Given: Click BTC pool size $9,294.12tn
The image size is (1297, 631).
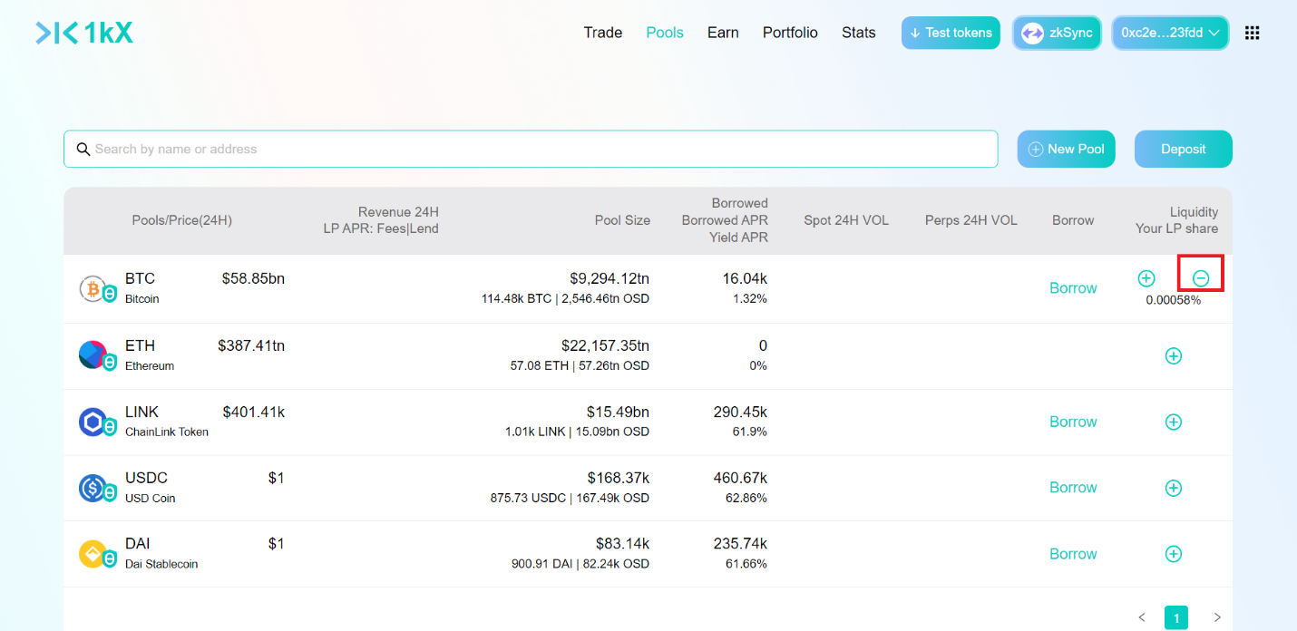Looking at the screenshot, I should pos(609,278).
